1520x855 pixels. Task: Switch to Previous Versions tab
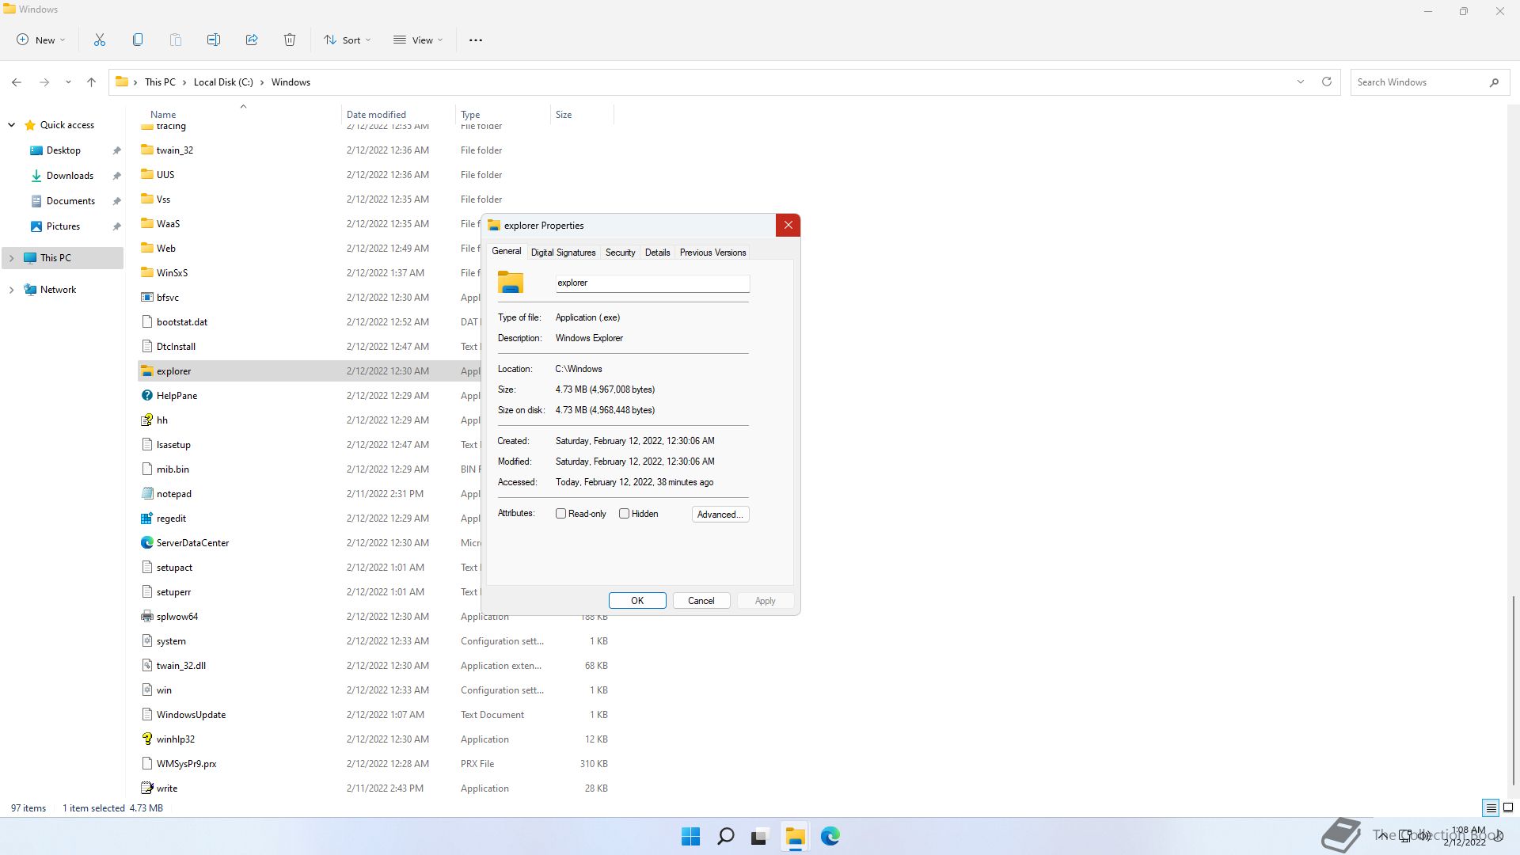[x=712, y=253]
